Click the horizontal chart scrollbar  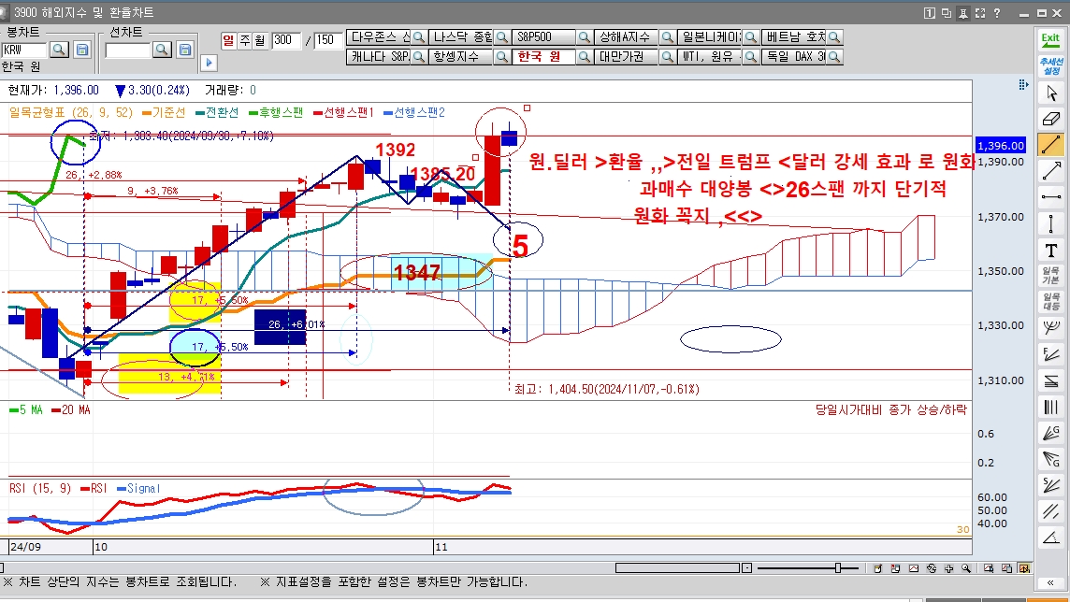[677, 568]
